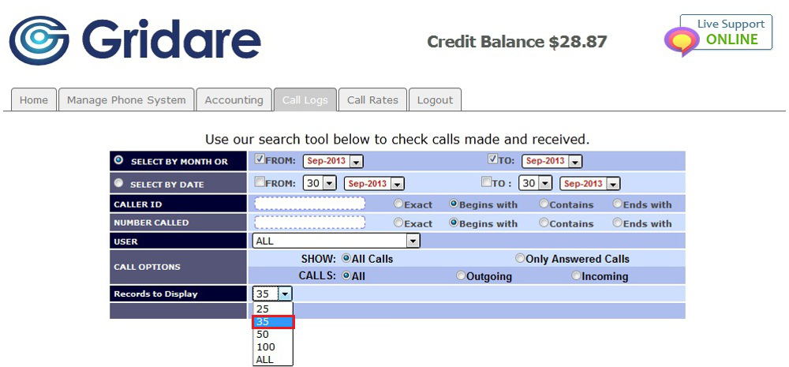Open the FROM month Sep-2013 dropdown
The width and height of the screenshot is (789, 367).
(x=332, y=161)
